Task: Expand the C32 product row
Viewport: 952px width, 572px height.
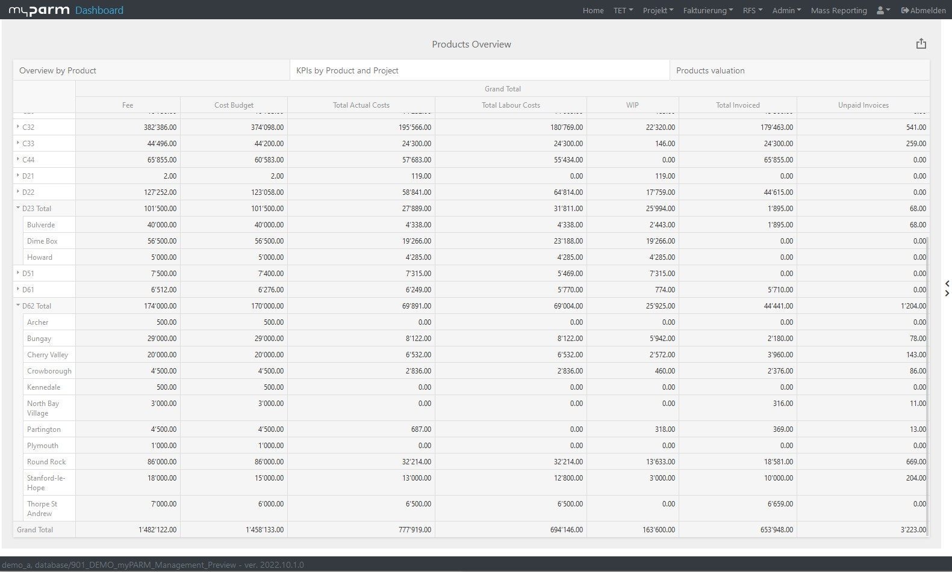Action: tap(18, 127)
